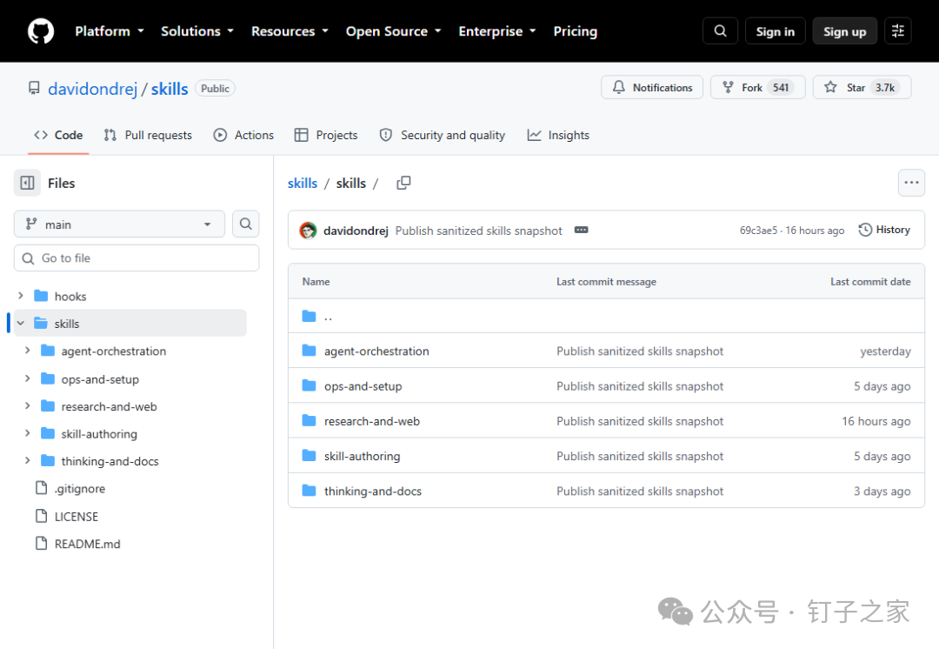This screenshot has height=649, width=939.
Task: Open the three-dot more options menu
Action: pos(911,183)
